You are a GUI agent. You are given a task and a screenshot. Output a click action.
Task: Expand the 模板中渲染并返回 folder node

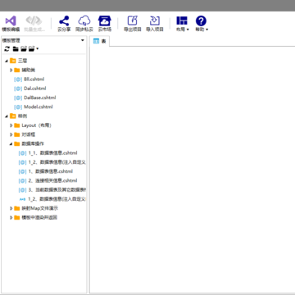tap(11, 218)
